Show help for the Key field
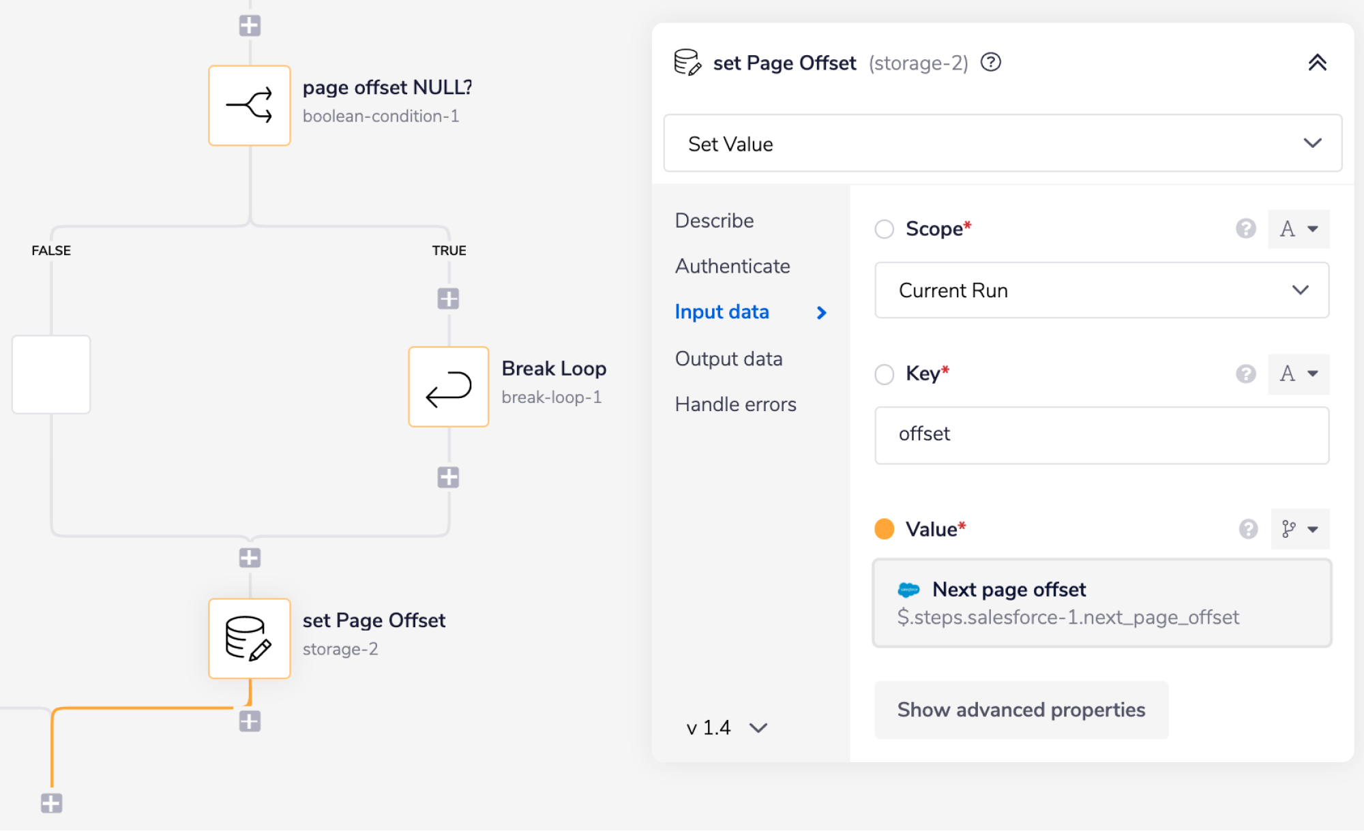The width and height of the screenshot is (1364, 831). point(1245,374)
